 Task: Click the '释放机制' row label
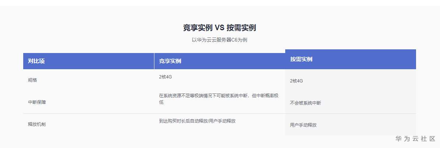pos(37,124)
